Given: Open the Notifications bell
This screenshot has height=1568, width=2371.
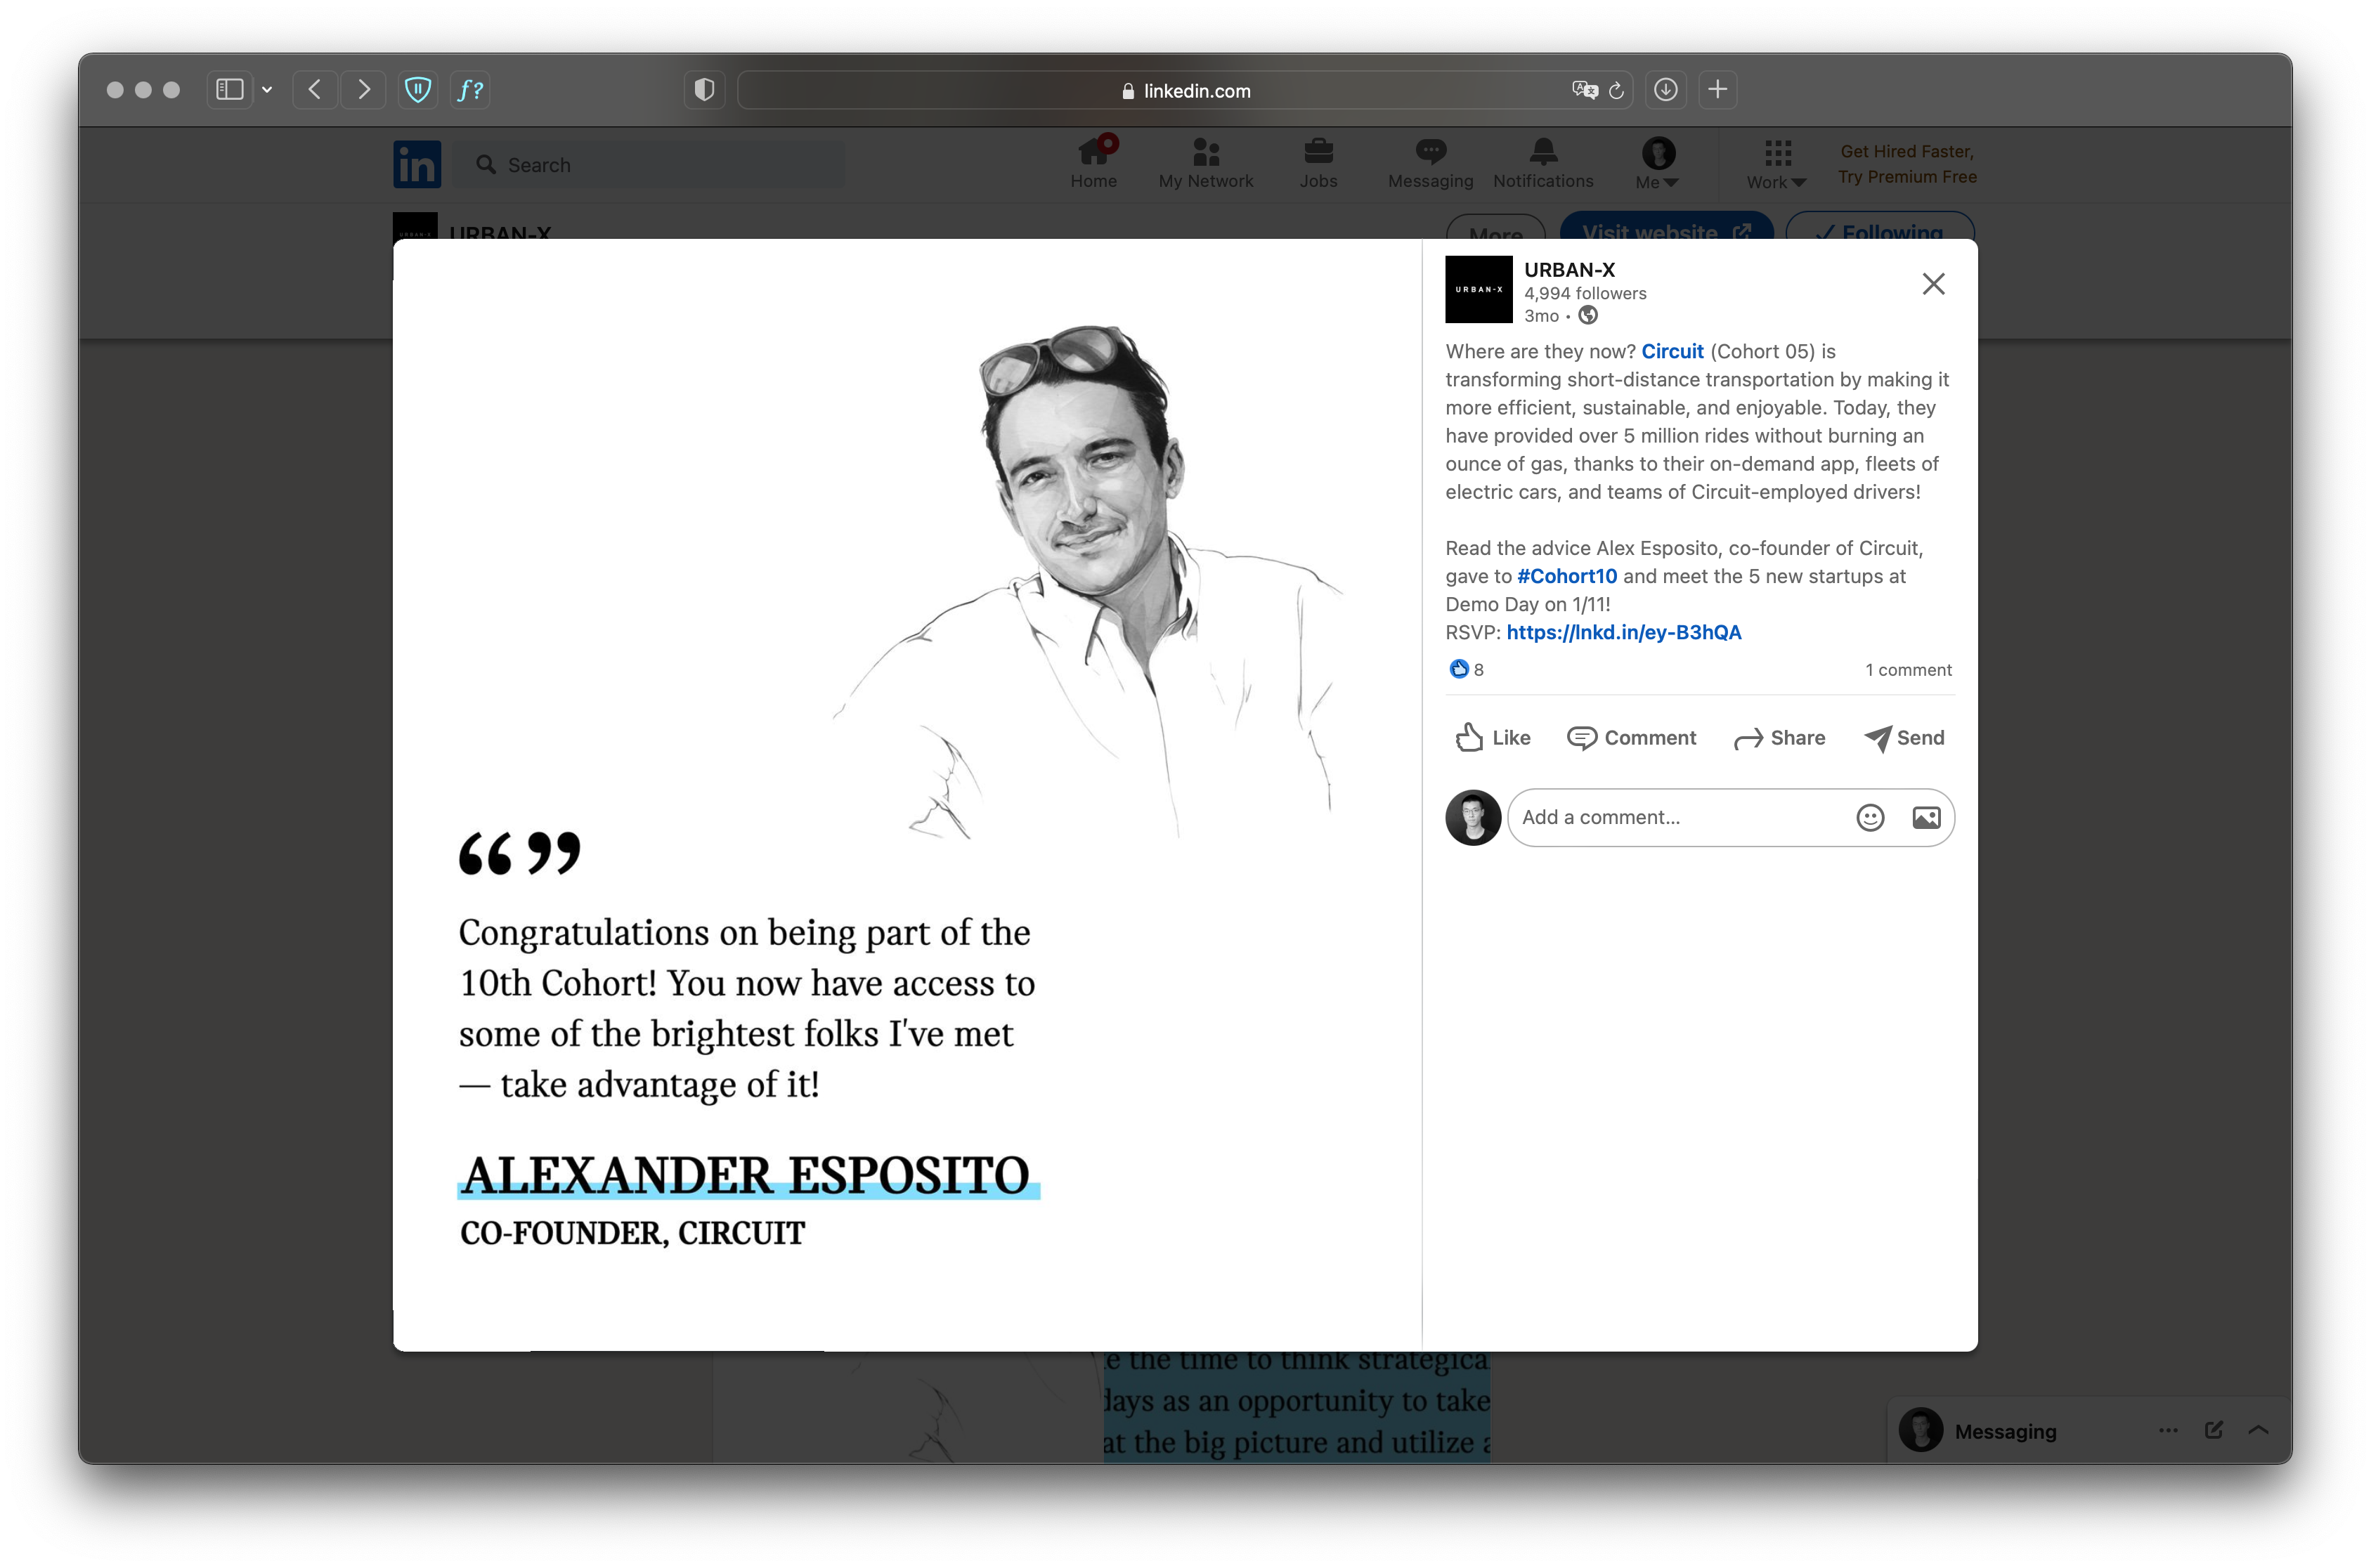Looking at the screenshot, I should click(x=1542, y=163).
